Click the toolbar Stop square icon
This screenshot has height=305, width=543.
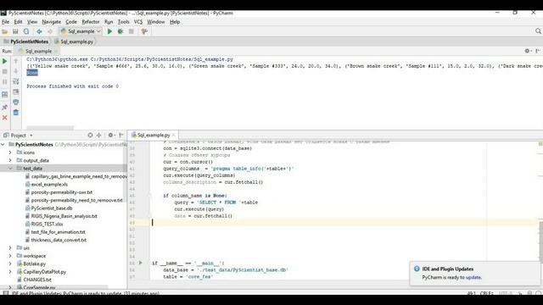click(132, 31)
